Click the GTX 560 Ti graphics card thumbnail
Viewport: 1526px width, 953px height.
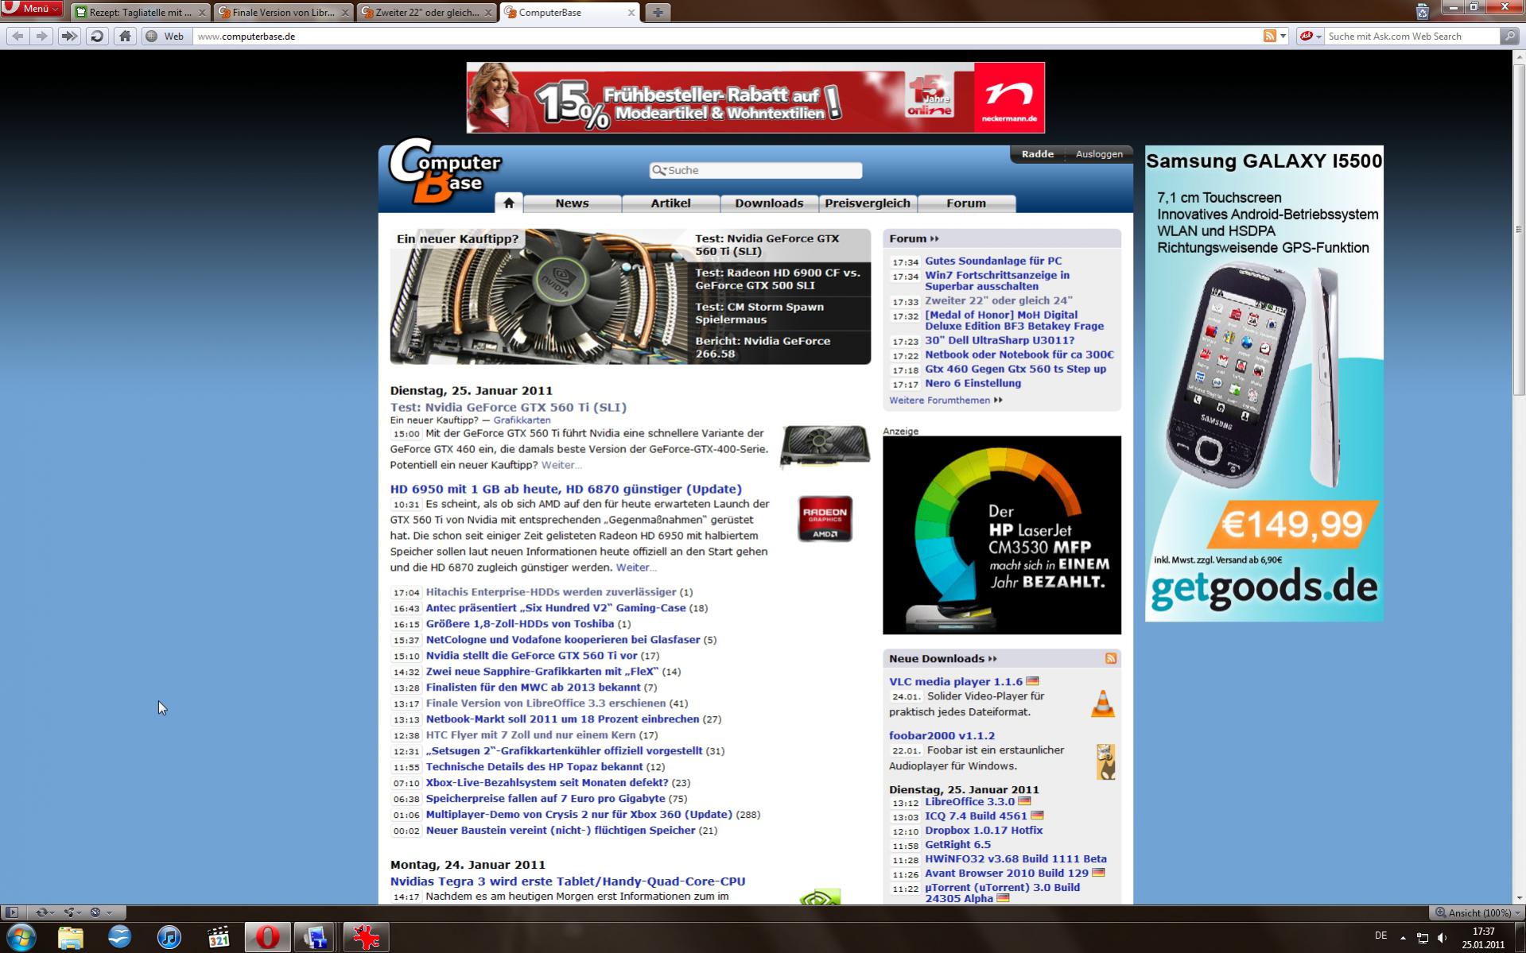tap(825, 446)
